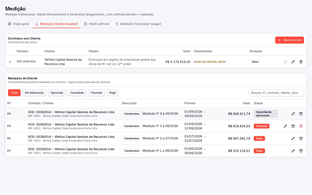Image resolution: width=312 pixels, height=195 pixels.
Task: Click the 'Aguardando aprovação' status badge
Action: click(266, 114)
